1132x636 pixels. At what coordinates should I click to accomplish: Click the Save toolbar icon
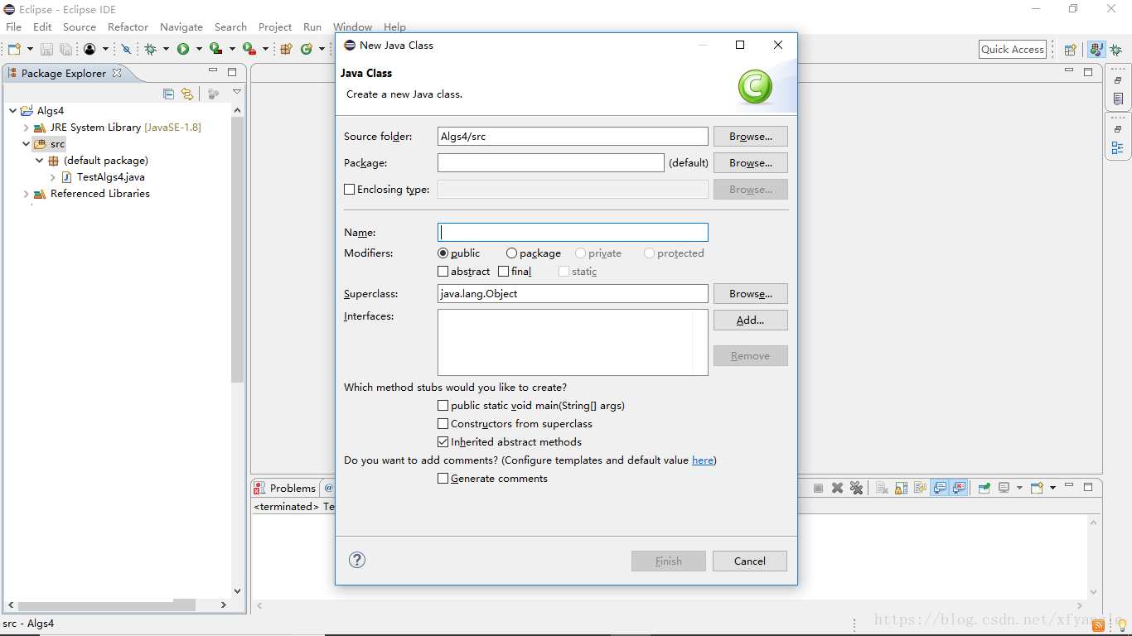[47, 49]
